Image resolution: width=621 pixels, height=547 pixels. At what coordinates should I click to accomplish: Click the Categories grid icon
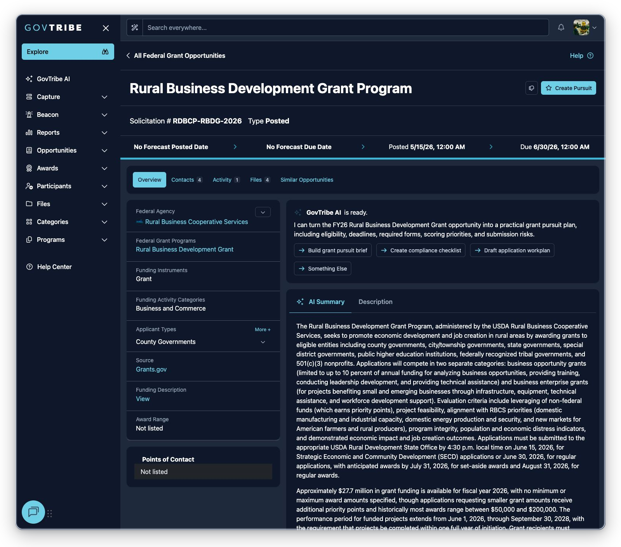pos(29,222)
